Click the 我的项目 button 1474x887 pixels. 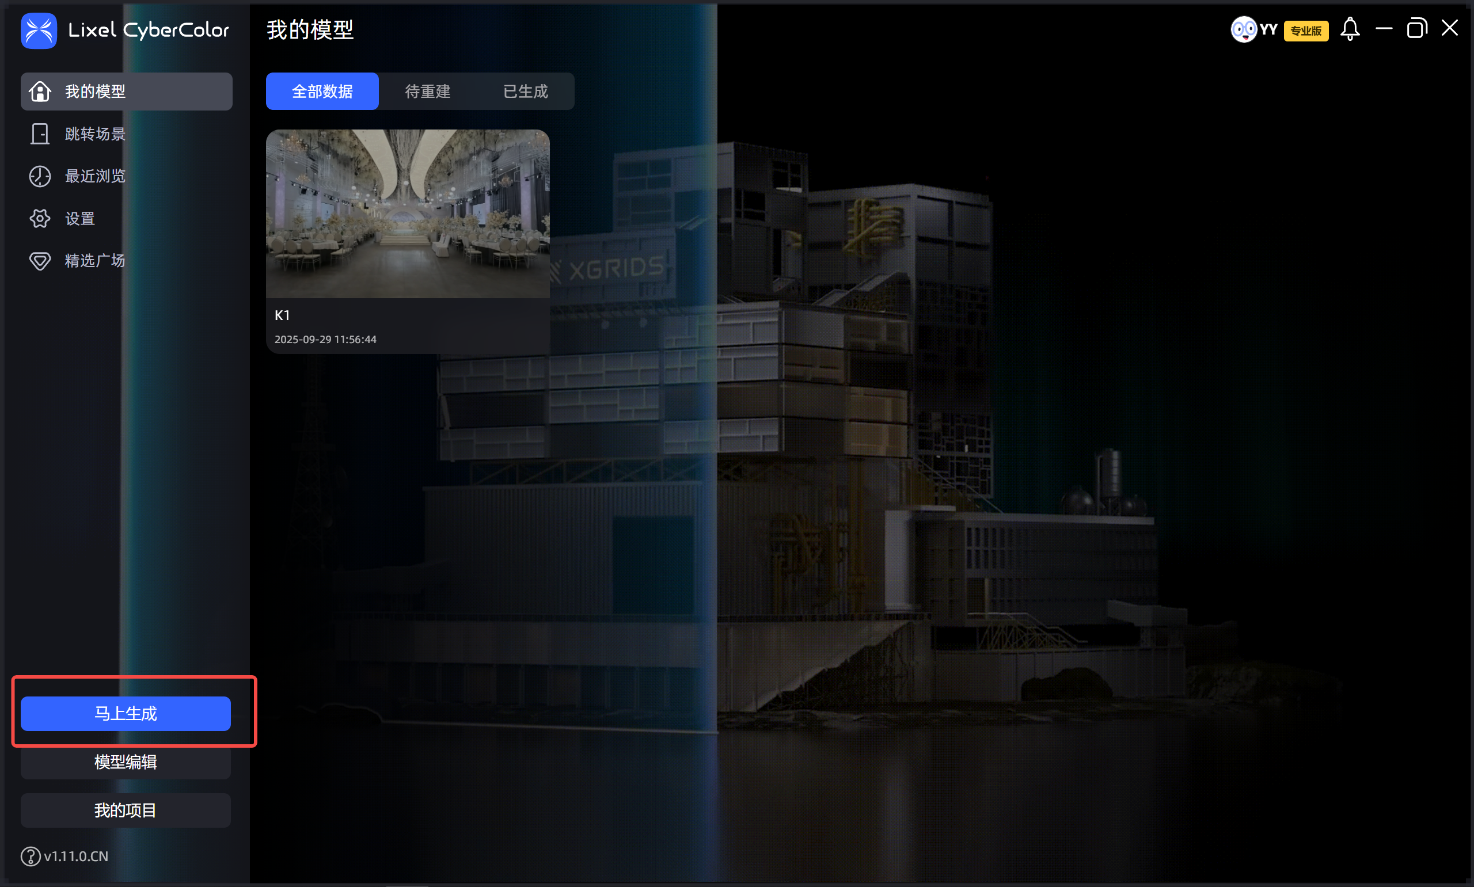pyautogui.click(x=126, y=810)
